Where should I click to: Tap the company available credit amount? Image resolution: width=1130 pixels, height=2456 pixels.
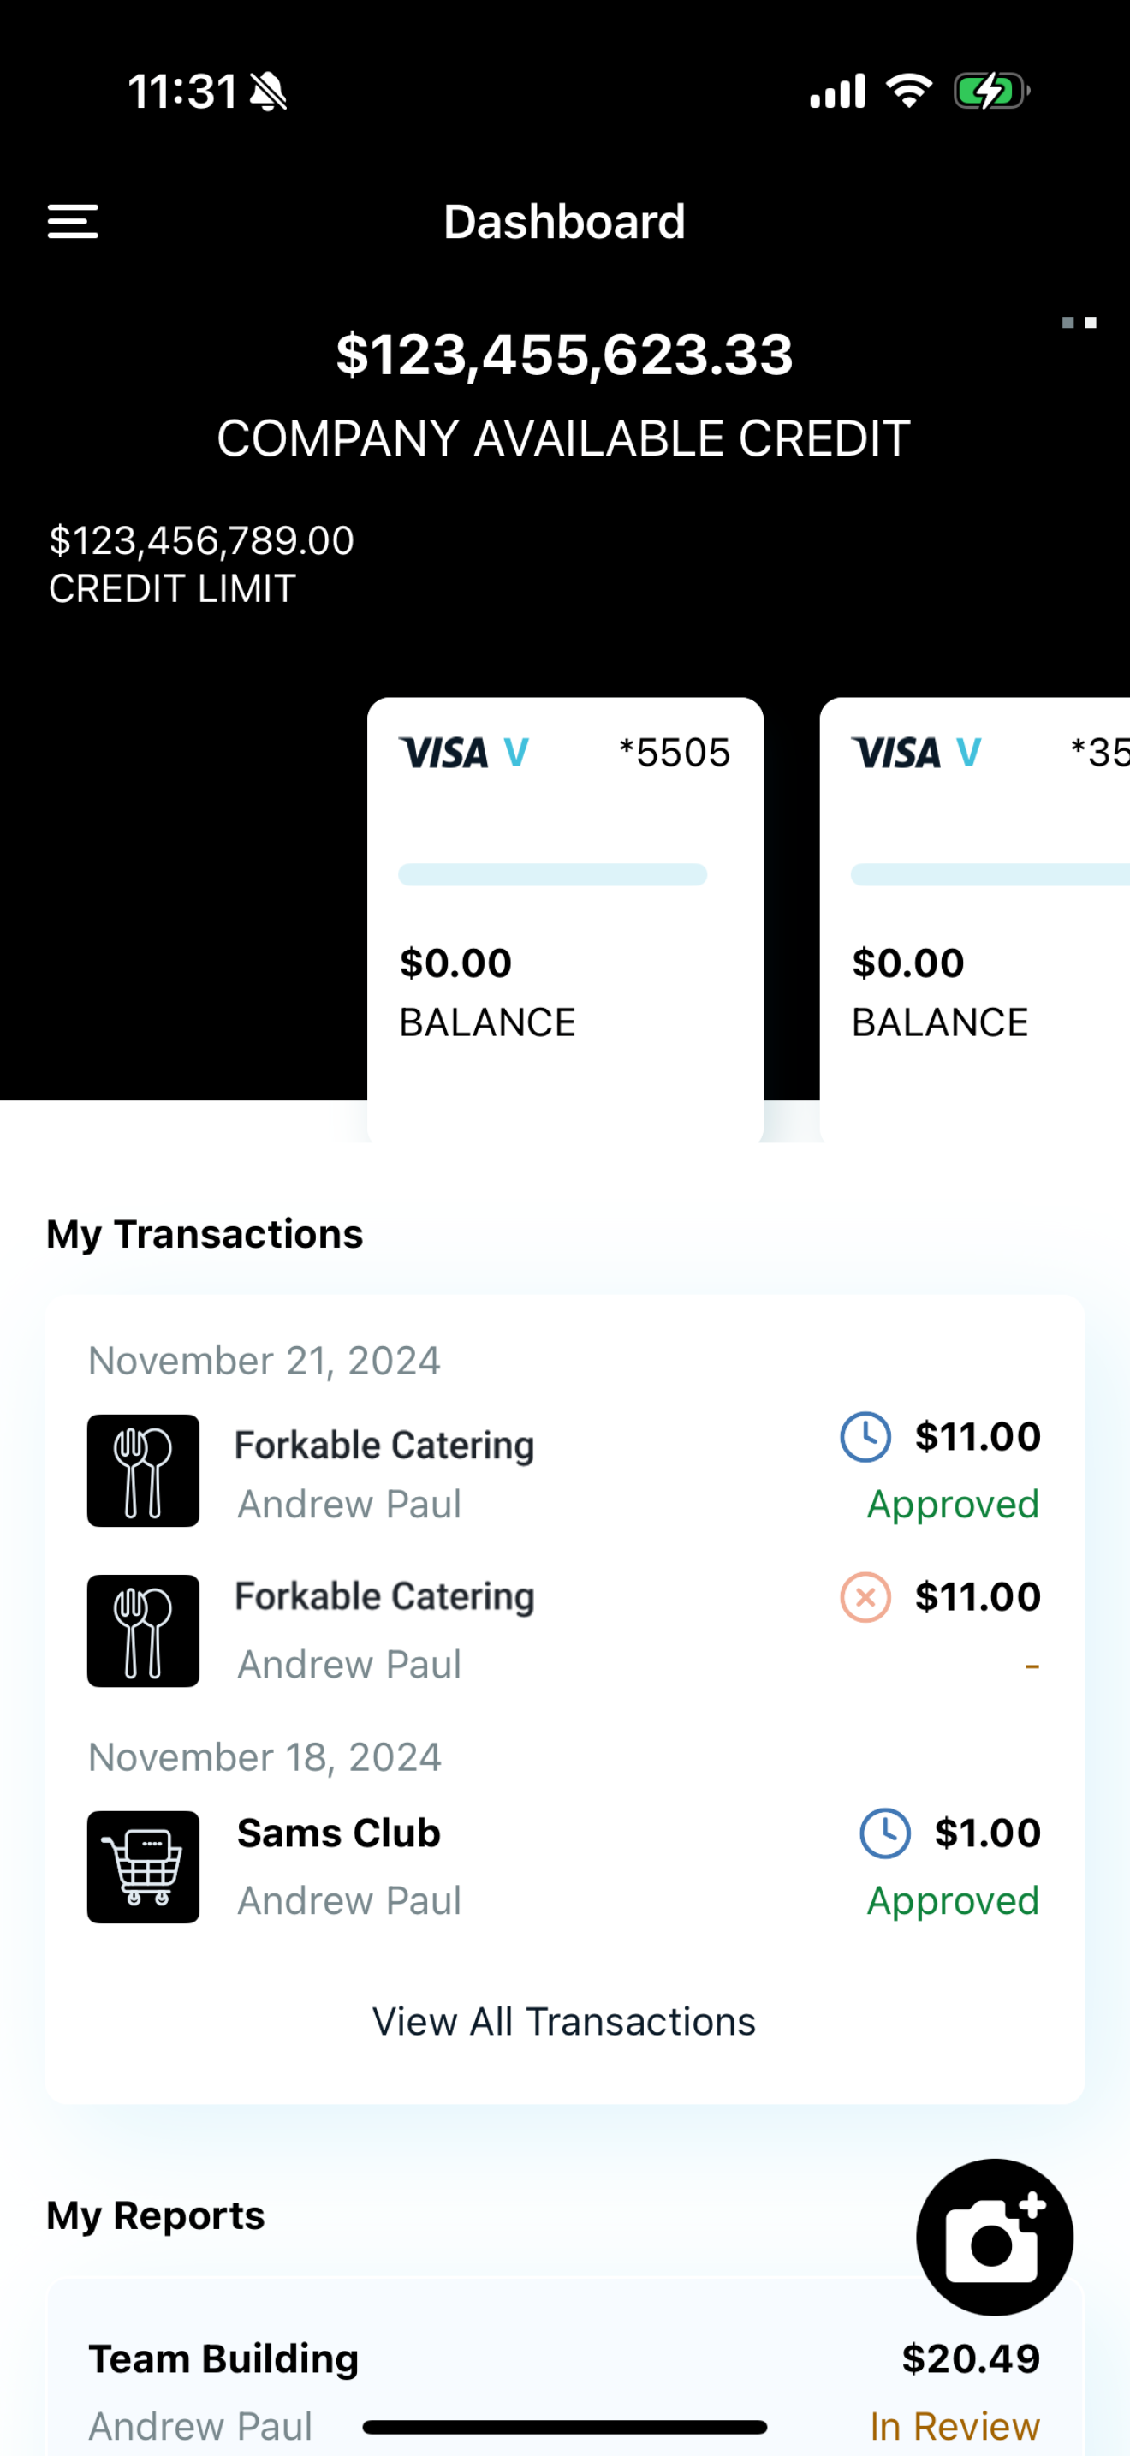(x=564, y=355)
